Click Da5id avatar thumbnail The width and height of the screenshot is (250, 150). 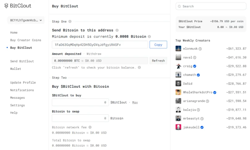click(x=178, y=83)
